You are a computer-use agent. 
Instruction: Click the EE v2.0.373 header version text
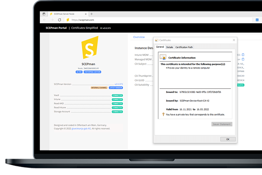point(105,28)
